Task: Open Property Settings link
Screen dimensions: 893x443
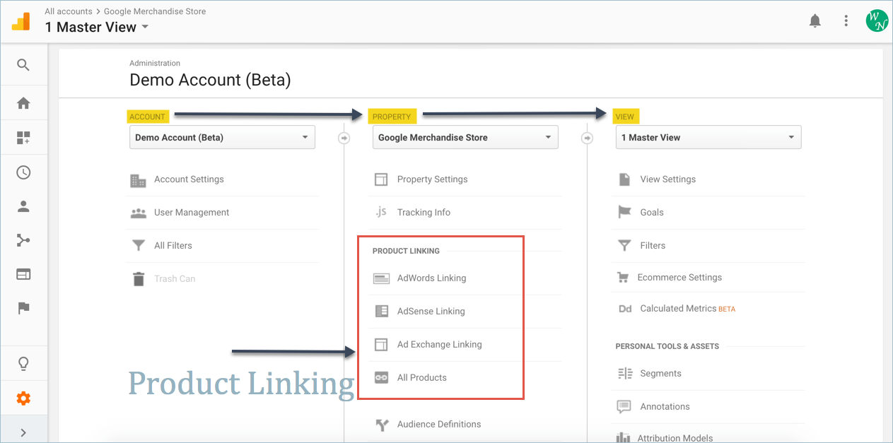Action: tap(433, 179)
